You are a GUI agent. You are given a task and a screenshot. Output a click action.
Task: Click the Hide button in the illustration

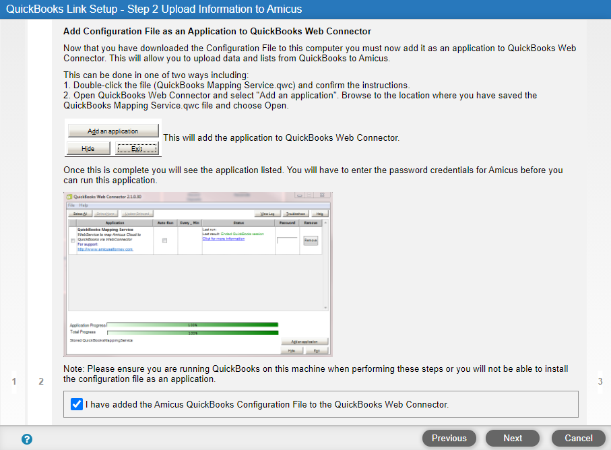[x=88, y=148]
